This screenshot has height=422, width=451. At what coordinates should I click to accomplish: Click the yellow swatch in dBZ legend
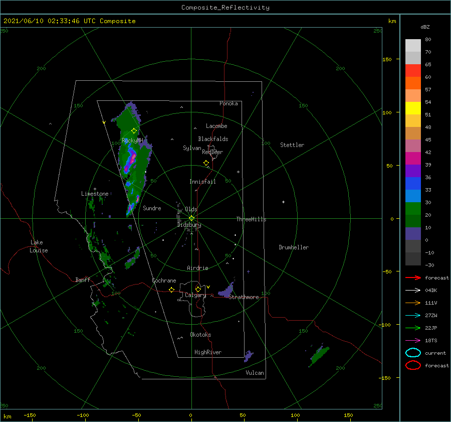[413, 108]
